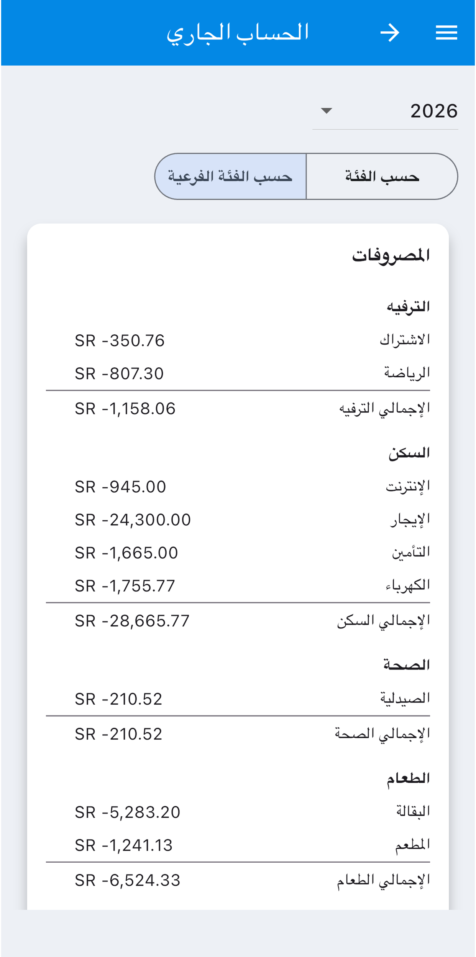Click the dropdown arrow beside 2026
This screenshot has height=957, width=476.
[326, 111]
